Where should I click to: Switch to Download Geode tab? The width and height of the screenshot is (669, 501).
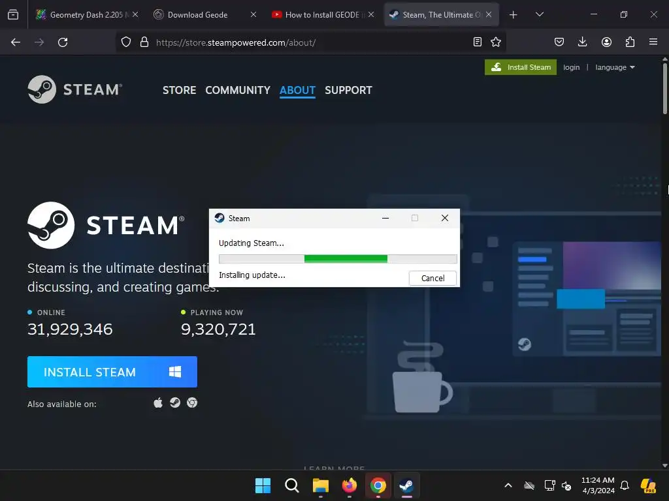[204, 14]
